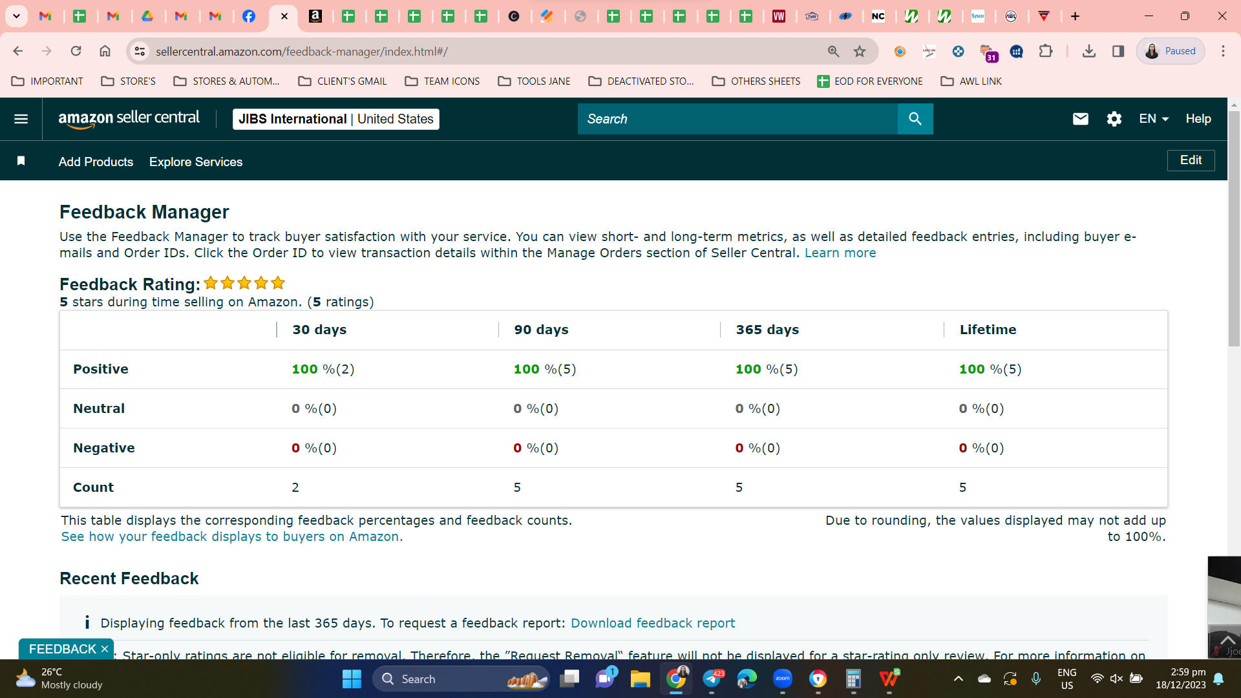Toggle the Chrome side panel icon
This screenshot has width=1241, height=698.
coord(1118,51)
